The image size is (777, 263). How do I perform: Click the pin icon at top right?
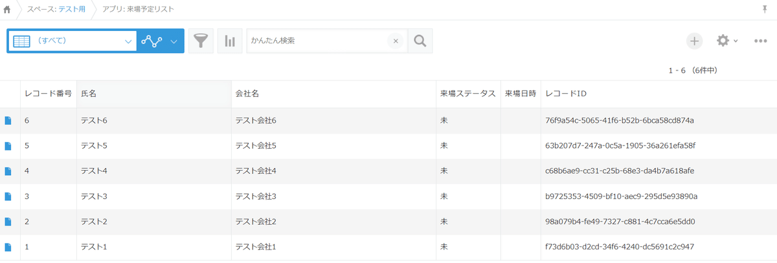766,9
